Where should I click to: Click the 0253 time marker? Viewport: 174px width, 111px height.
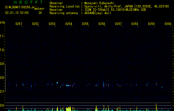click(x=52, y=24)
